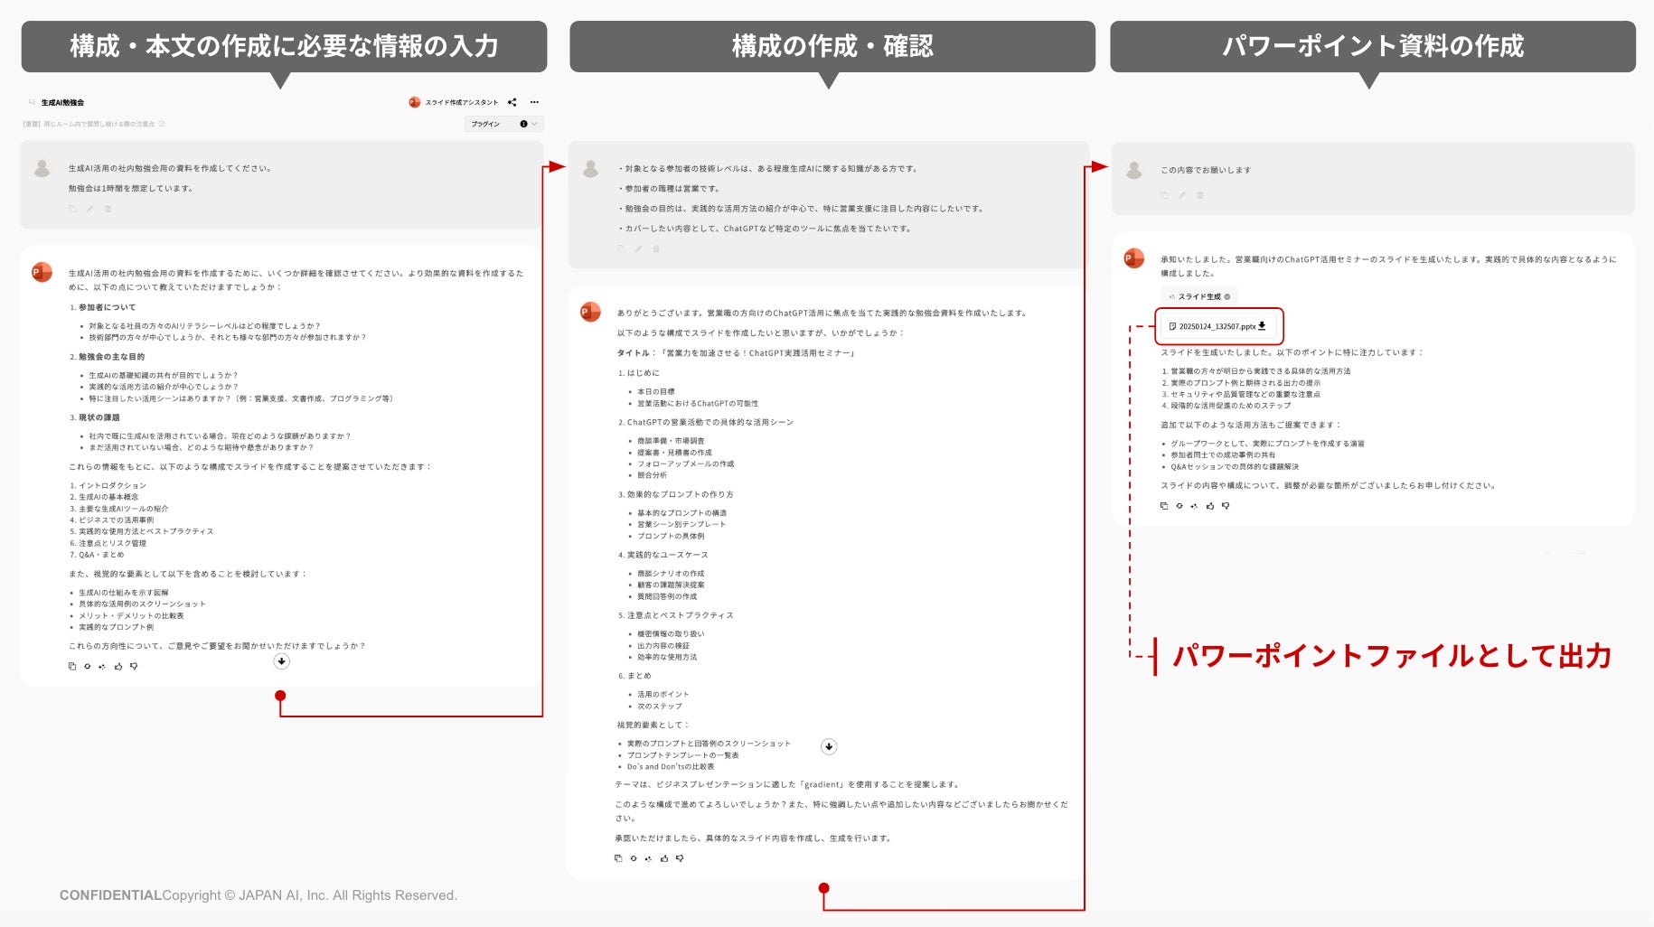Image resolution: width=1654 pixels, height=927 pixels.
Task: Click the スライド作成アシスタント assistant label
Action: pos(462,102)
